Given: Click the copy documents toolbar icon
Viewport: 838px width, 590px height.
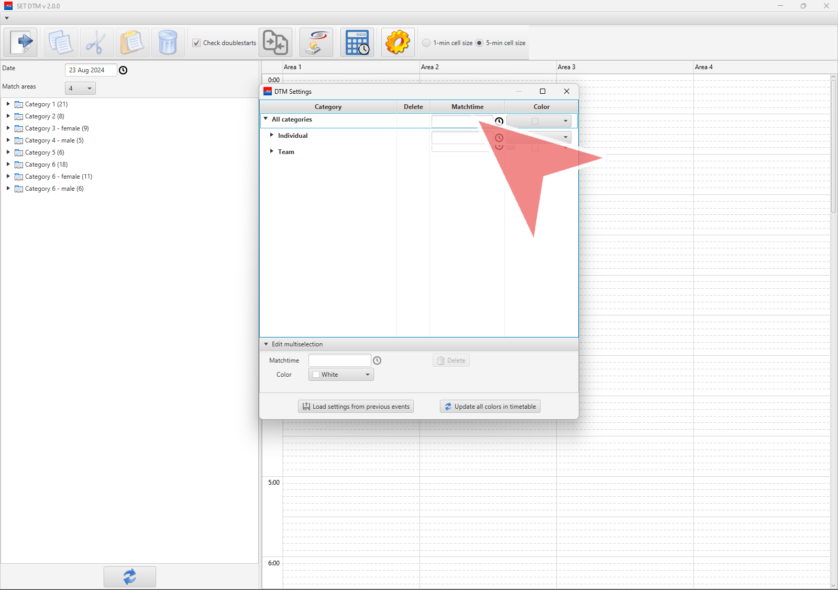Looking at the screenshot, I should pos(61,42).
